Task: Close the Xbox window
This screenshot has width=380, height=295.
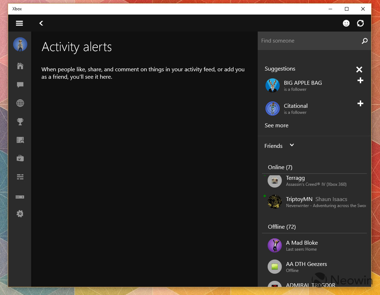Action: (x=363, y=9)
